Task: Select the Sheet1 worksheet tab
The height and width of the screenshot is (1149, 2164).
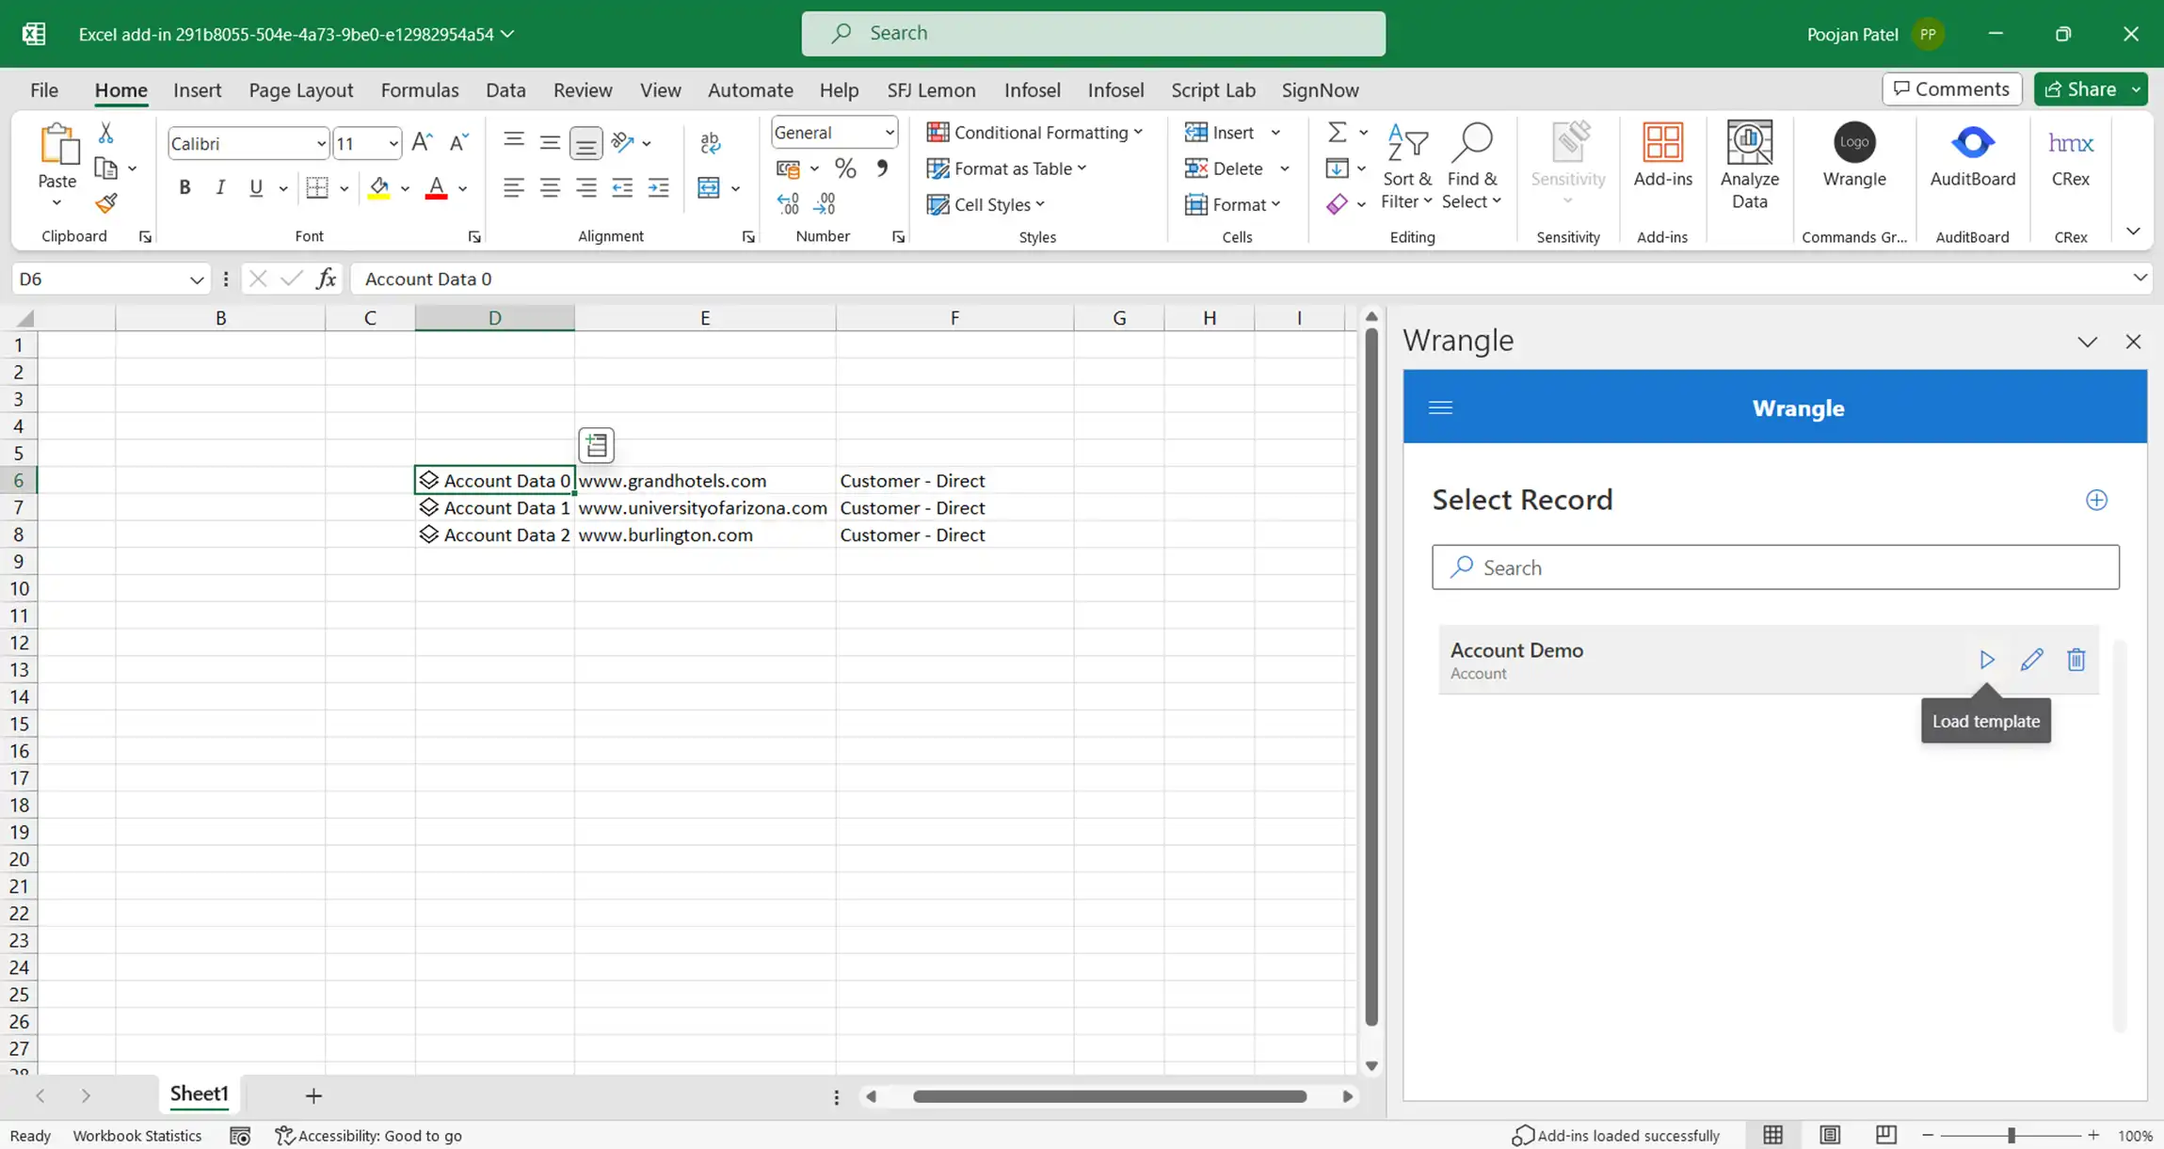Action: [x=200, y=1093]
